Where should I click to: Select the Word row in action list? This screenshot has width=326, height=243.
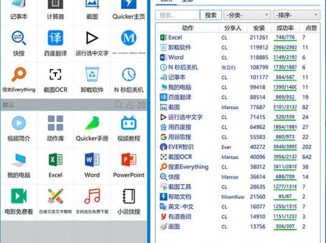238,58
